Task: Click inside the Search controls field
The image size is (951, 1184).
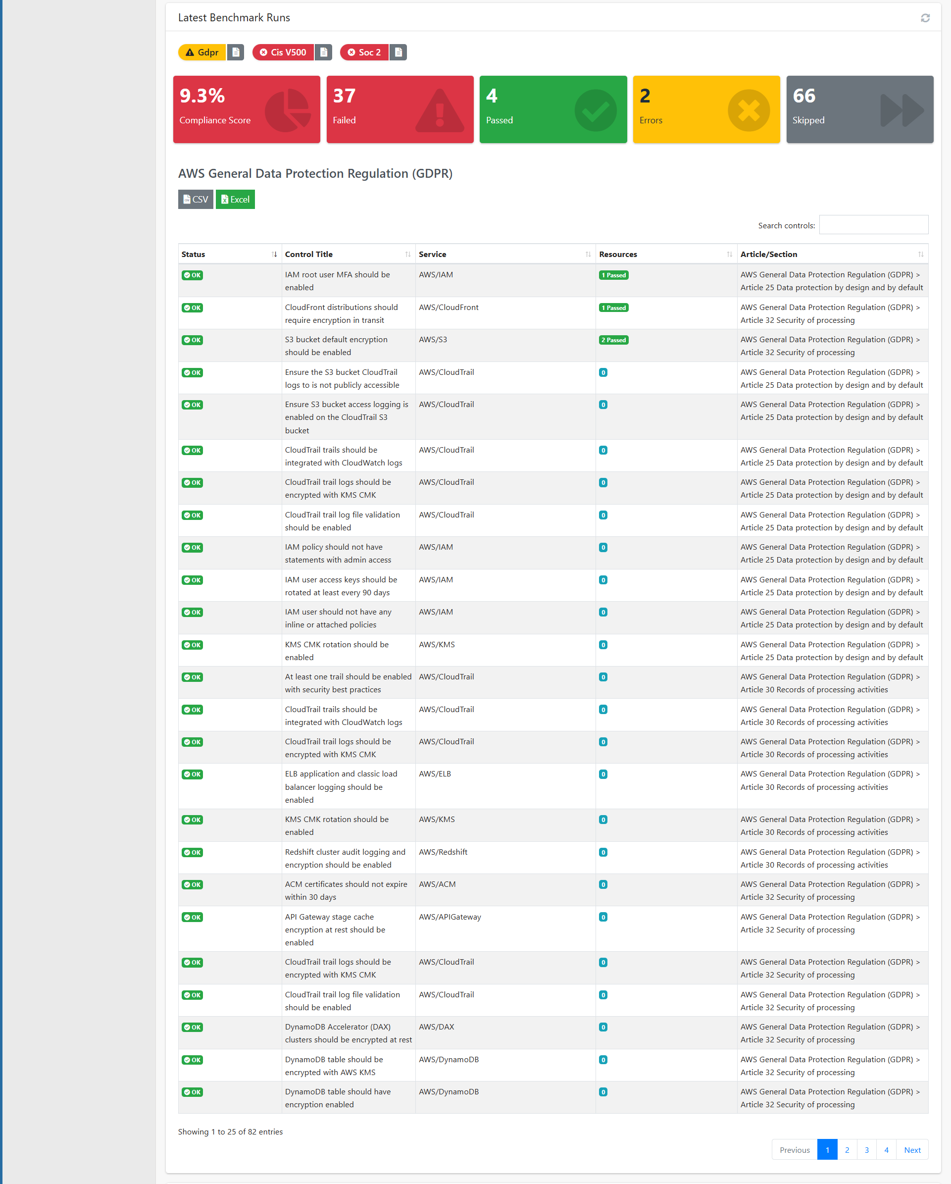Action: coord(873,225)
